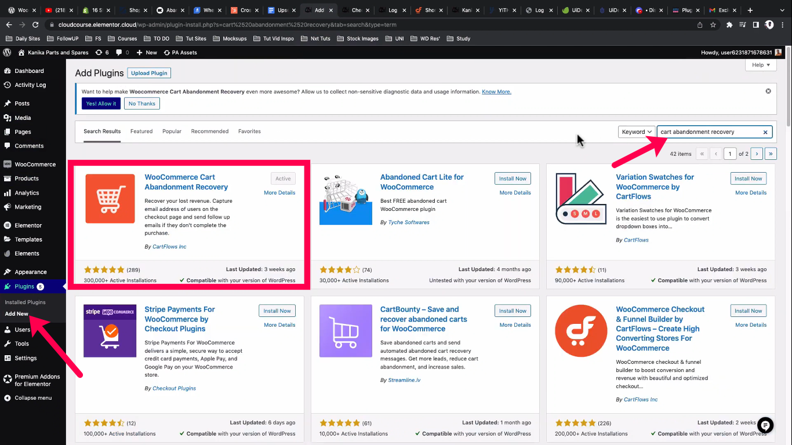Open the Streamline.lv author link
792x445 pixels.
(404, 381)
